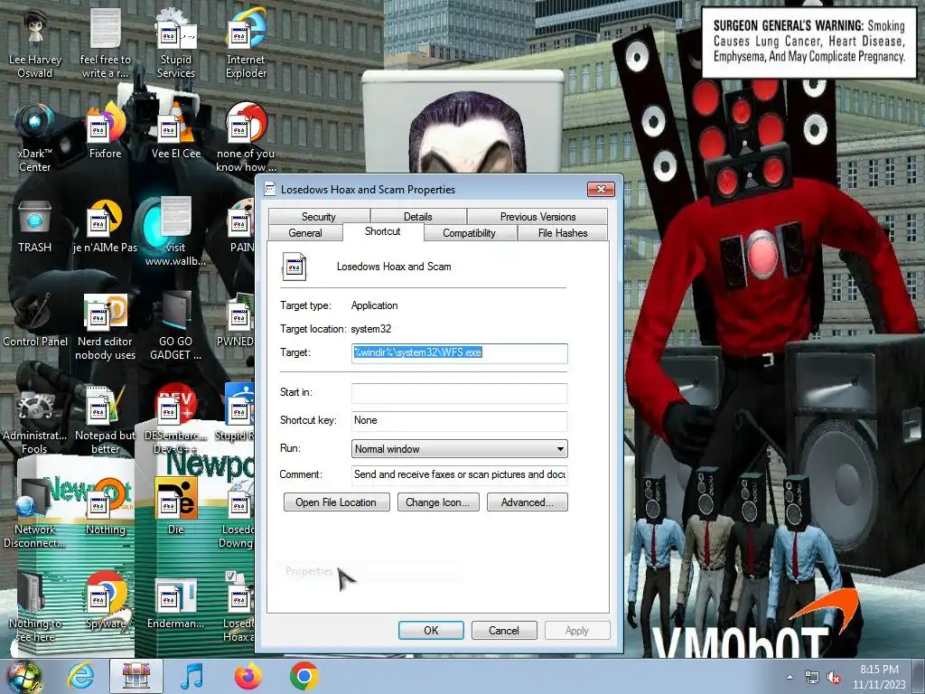
Task: Select je n'AIMe Pas desktop icon
Action: [x=105, y=225]
